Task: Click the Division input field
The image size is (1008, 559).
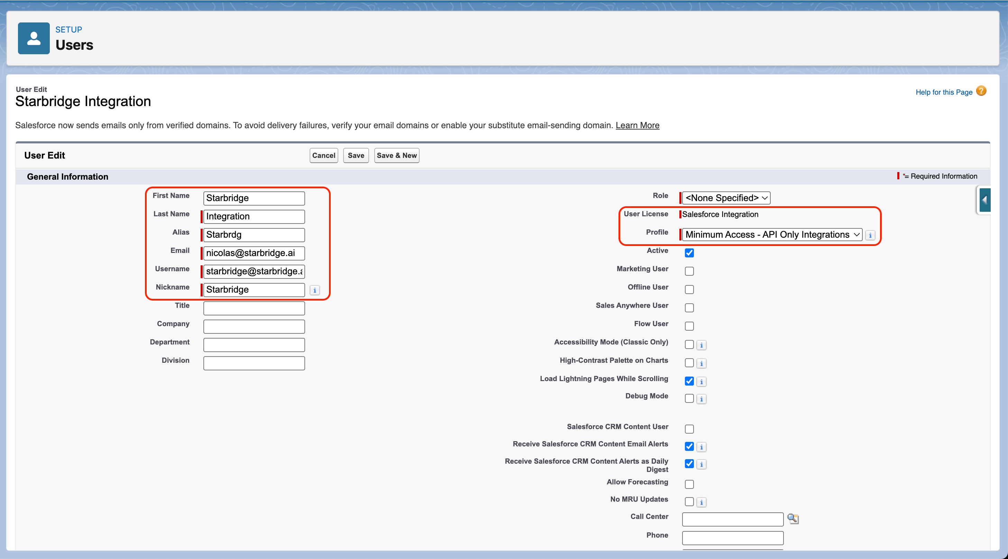Action: click(254, 363)
